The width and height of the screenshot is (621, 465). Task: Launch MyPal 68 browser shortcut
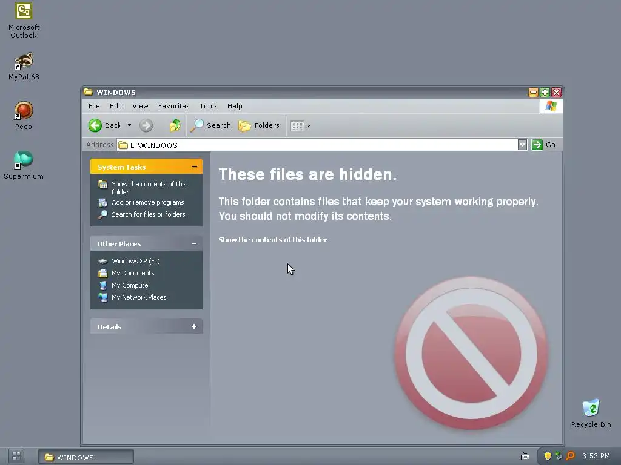click(24, 66)
